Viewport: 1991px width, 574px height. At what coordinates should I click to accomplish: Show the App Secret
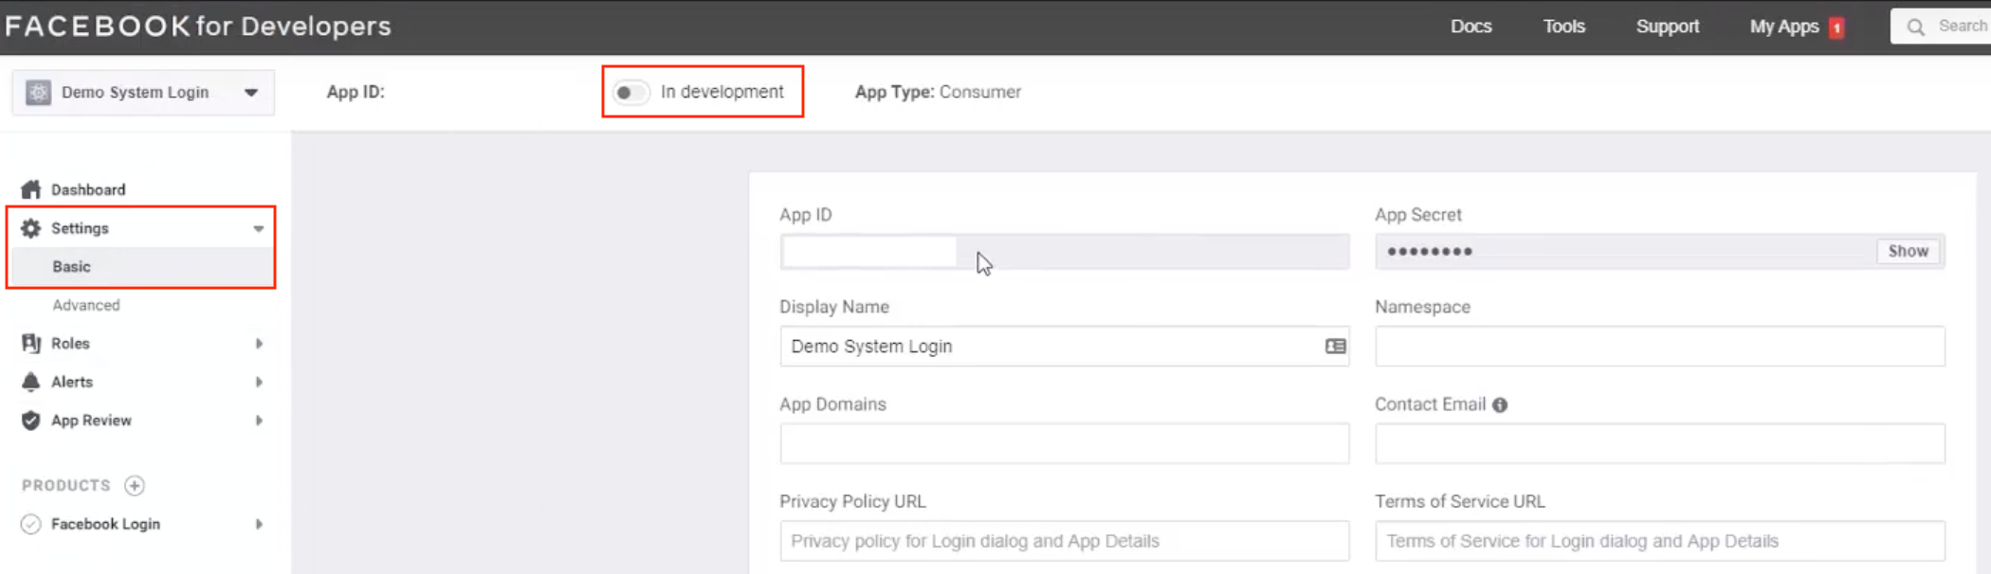[x=1908, y=251]
